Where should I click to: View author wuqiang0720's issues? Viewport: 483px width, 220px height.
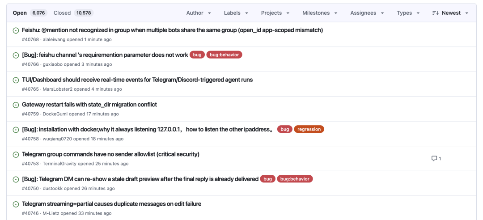click(x=57, y=139)
